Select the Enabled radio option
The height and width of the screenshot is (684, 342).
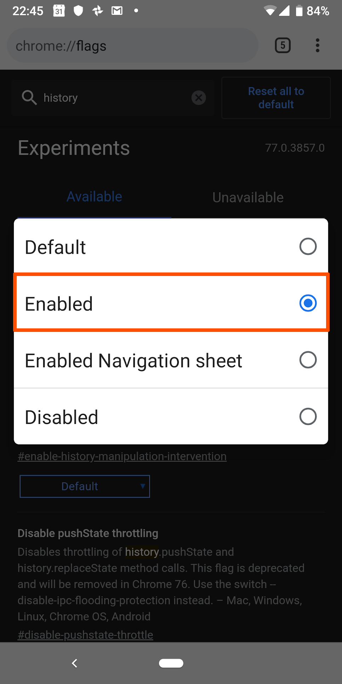tap(171, 303)
